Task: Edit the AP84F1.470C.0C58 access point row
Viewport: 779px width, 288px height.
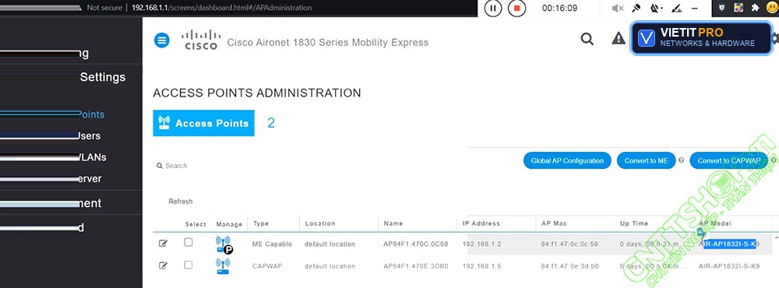Action: click(163, 244)
